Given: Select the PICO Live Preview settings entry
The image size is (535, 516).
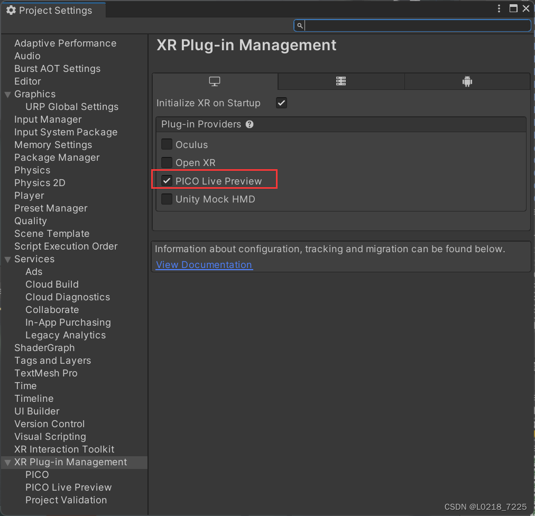Looking at the screenshot, I should [x=68, y=487].
